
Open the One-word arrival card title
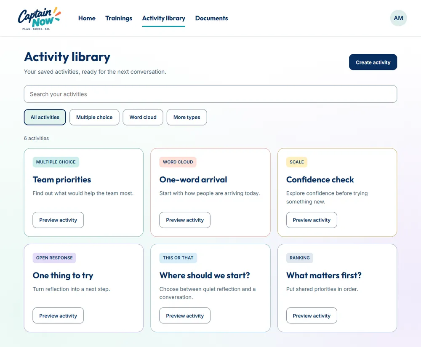click(x=193, y=179)
